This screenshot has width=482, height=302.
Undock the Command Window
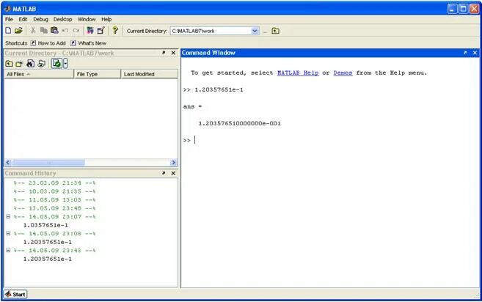pyautogui.click(x=465, y=53)
